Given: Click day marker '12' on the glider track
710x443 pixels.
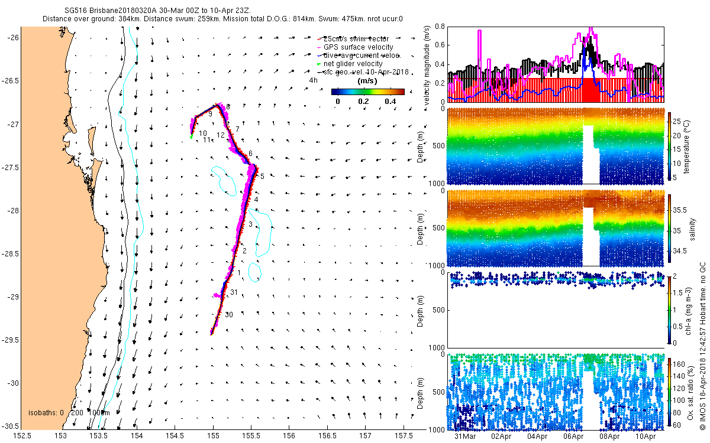Looking at the screenshot, I should click(220, 135).
